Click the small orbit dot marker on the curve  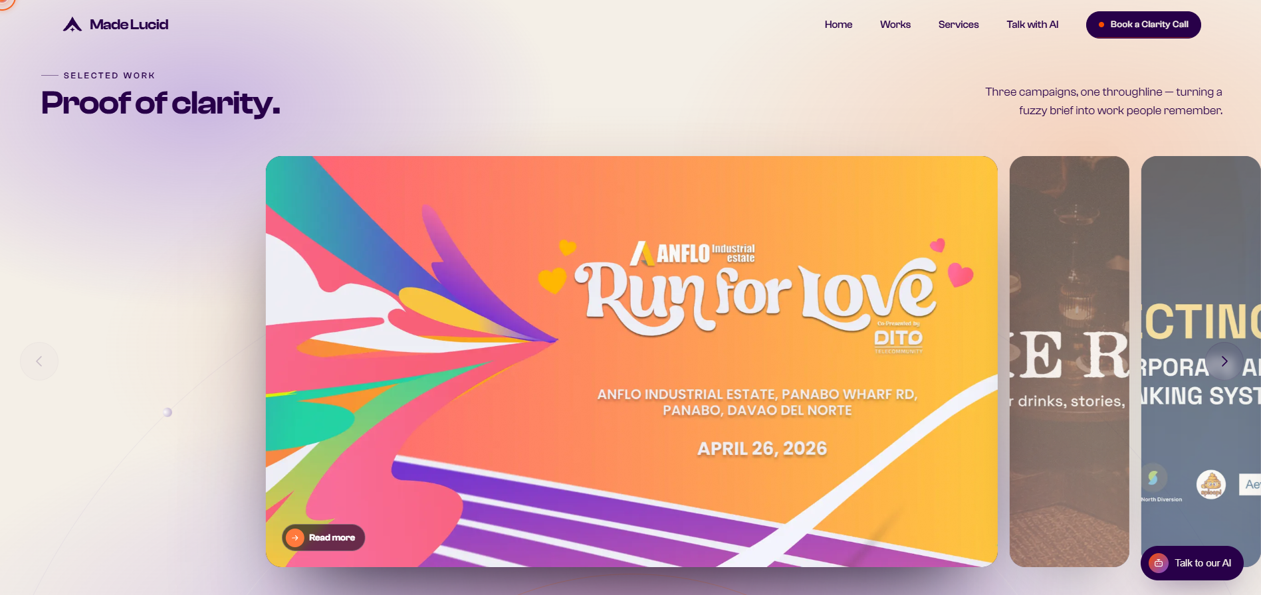(168, 412)
